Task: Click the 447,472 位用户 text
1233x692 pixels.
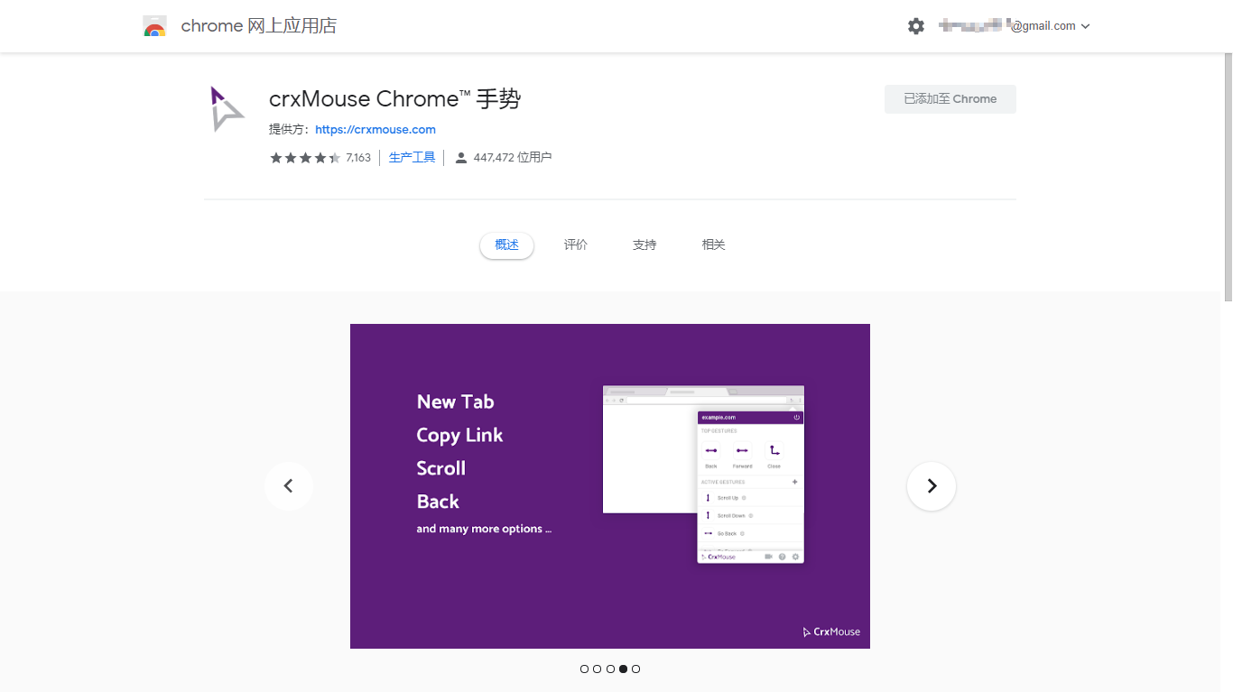Action: [512, 158]
